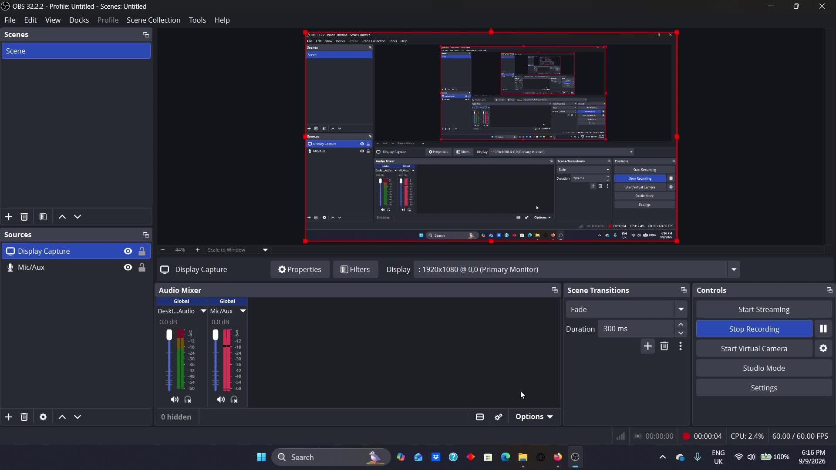The width and height of the screenshot is (836, 470).
Task: Increase transition duration with up arrow
Action: point(681,325)
